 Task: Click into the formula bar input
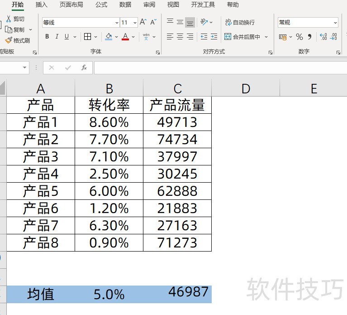coord(221,68)
